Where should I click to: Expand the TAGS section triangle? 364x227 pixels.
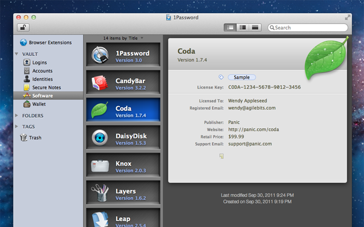pyautogui.click(x=16, y=127)
